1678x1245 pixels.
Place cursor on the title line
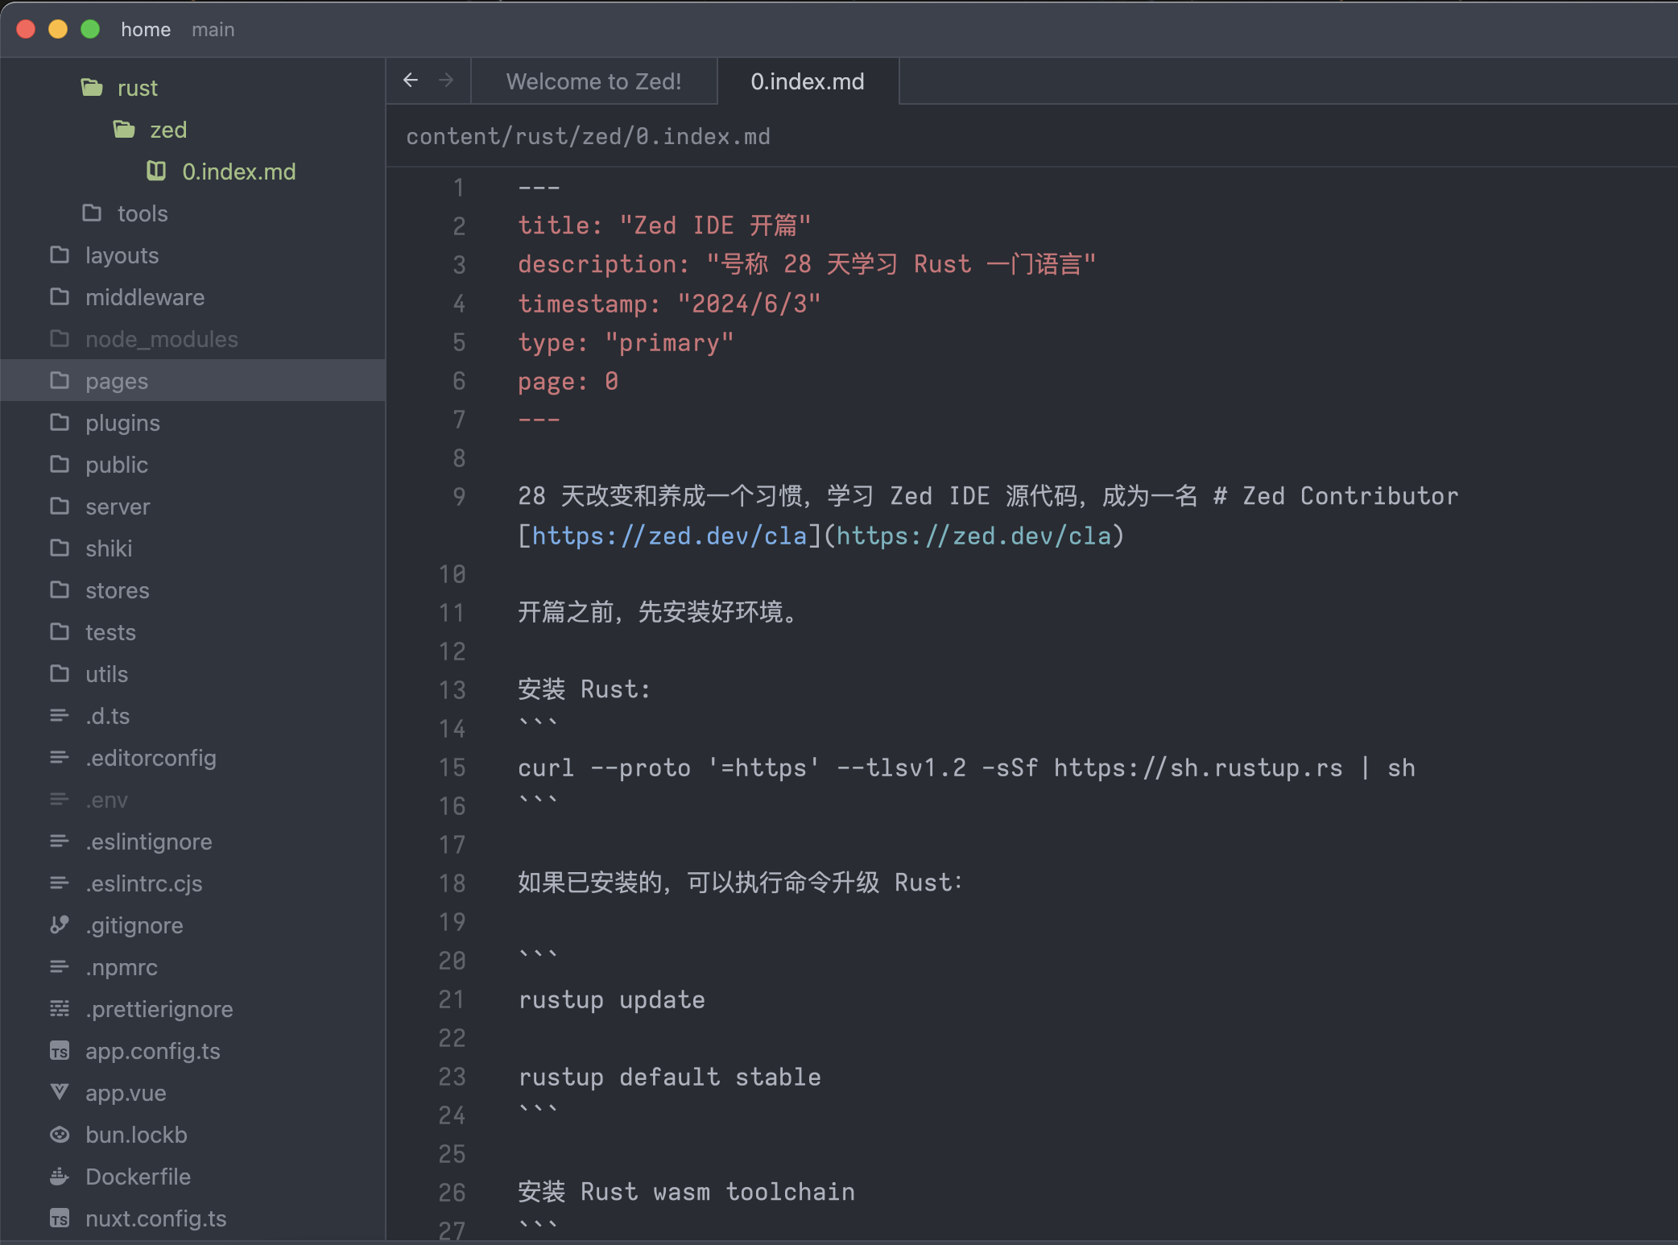click(x=664, y=225)
